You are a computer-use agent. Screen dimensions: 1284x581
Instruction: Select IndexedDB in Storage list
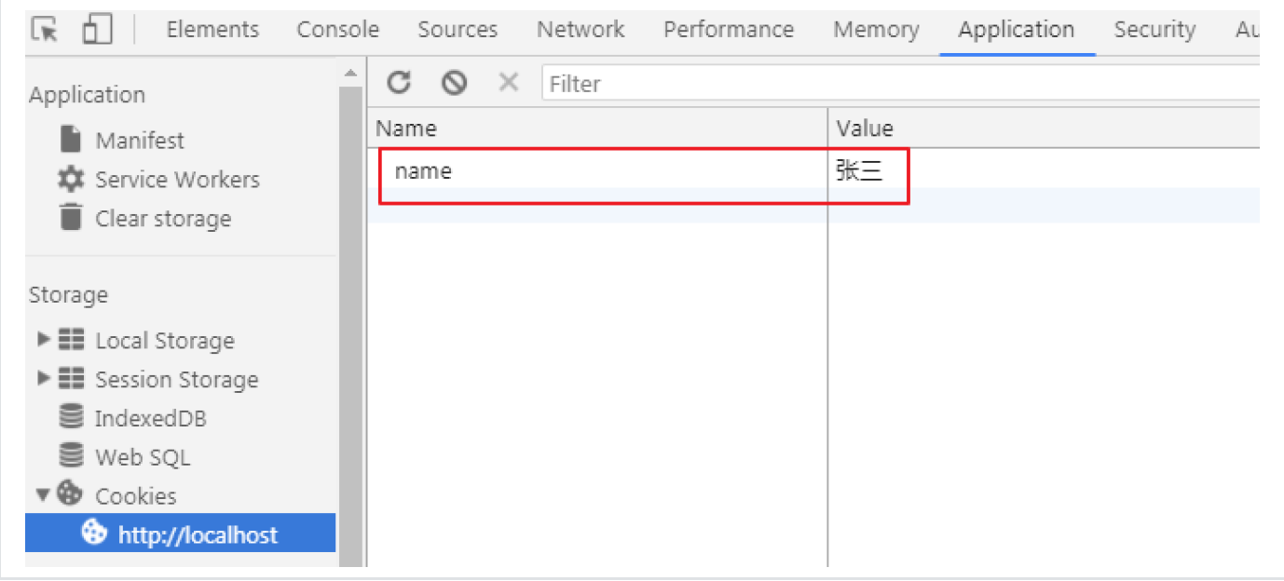click(x=151, y=419)
